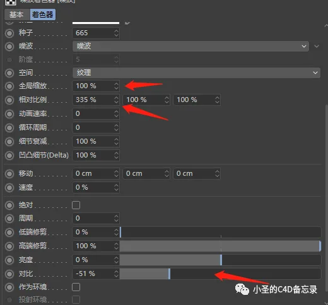The height and width of the screenshot is (305, 328).
Task: Click the 种子 stepper arrows at 665
Action: pyautogui.click(x=116, y=33)
